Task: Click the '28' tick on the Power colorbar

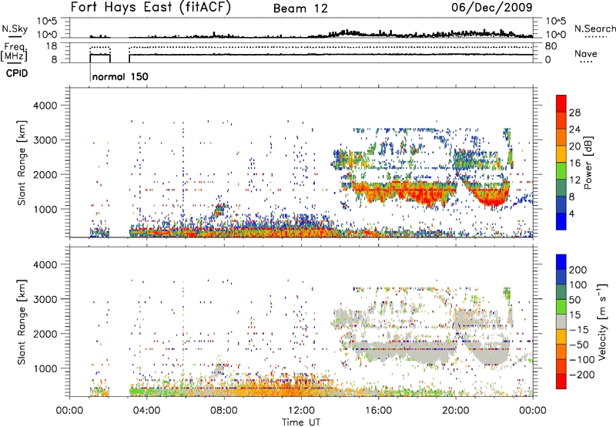Action: [x=574, y=113]
